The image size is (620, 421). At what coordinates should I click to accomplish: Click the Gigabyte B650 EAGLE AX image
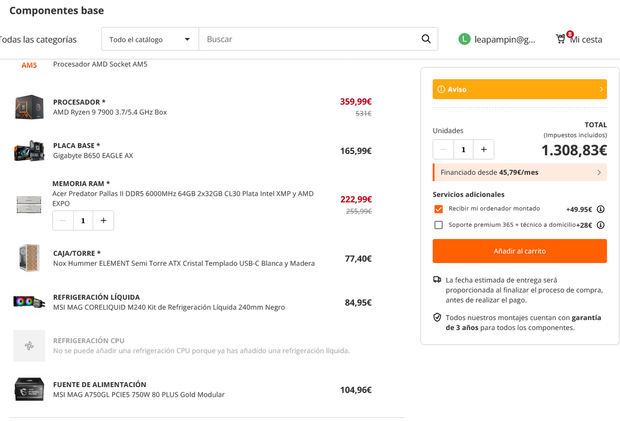coord(29,151)
